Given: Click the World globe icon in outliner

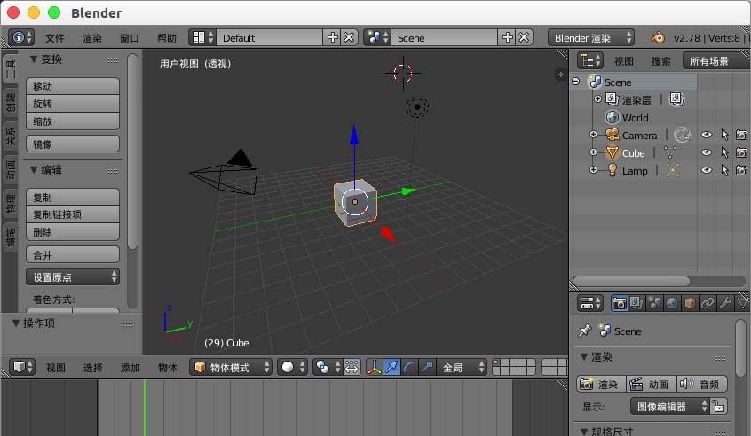Looking at the screenshot, I should pos(613,117).
